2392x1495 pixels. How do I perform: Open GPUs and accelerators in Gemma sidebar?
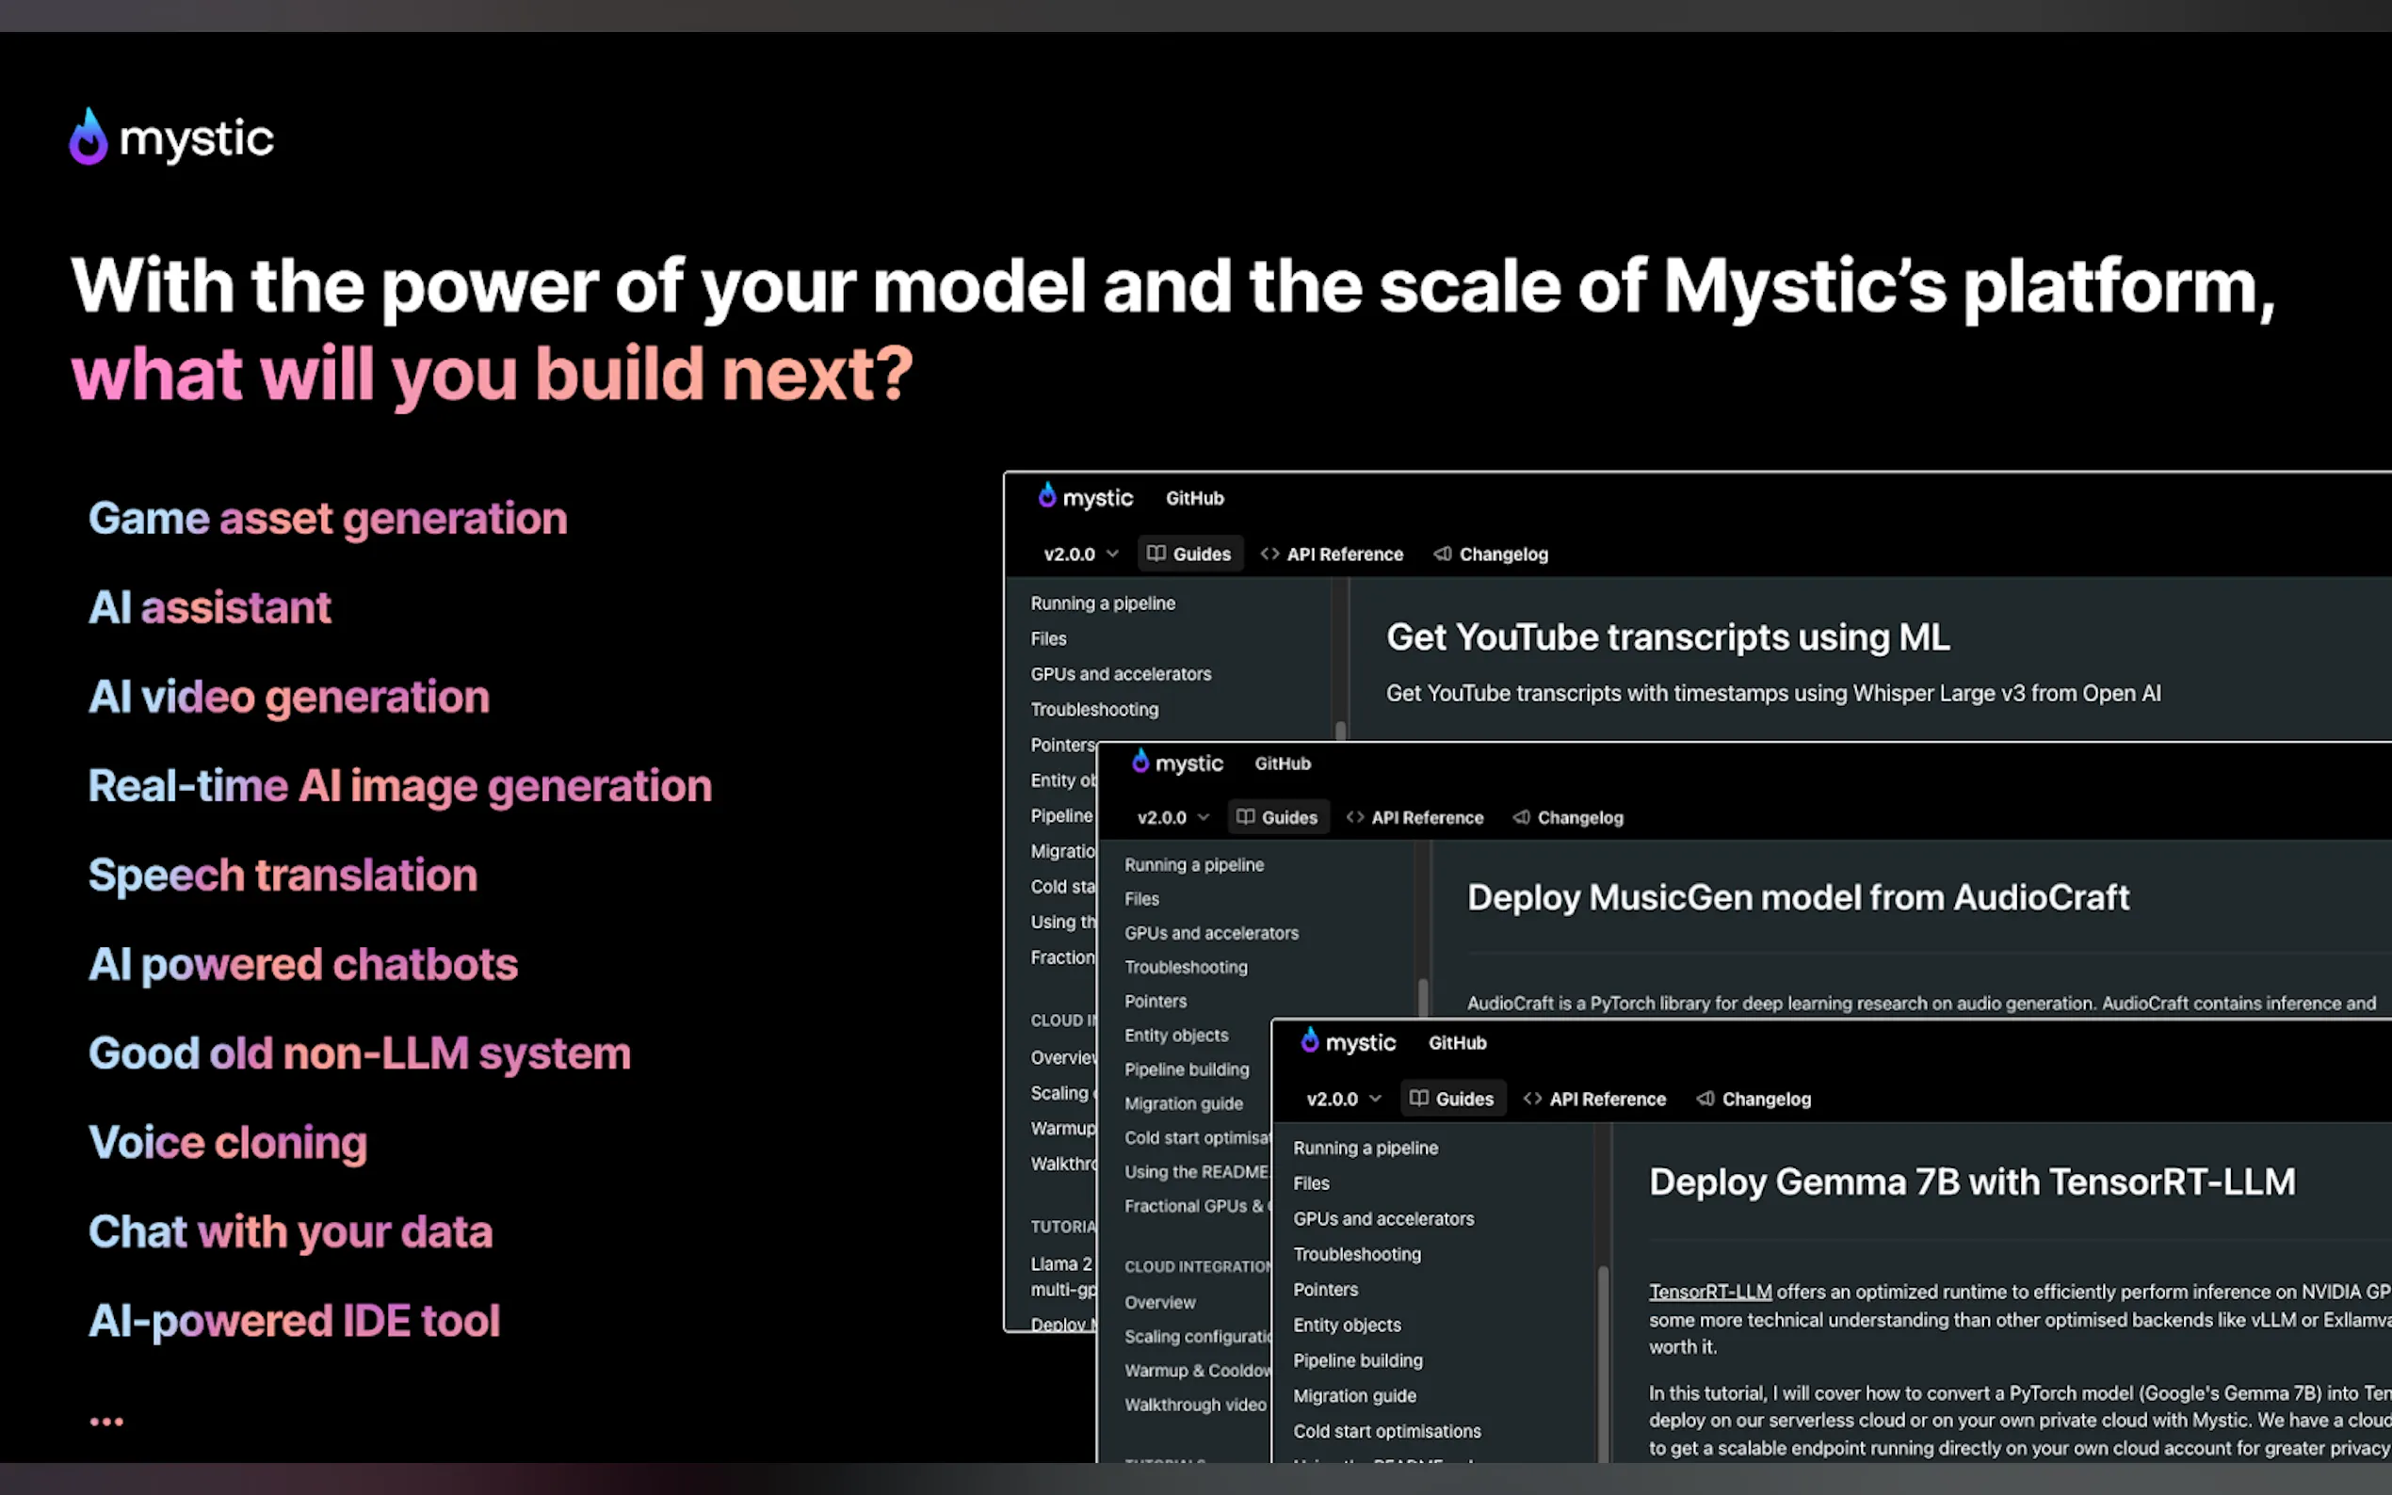[1382, 1218]
